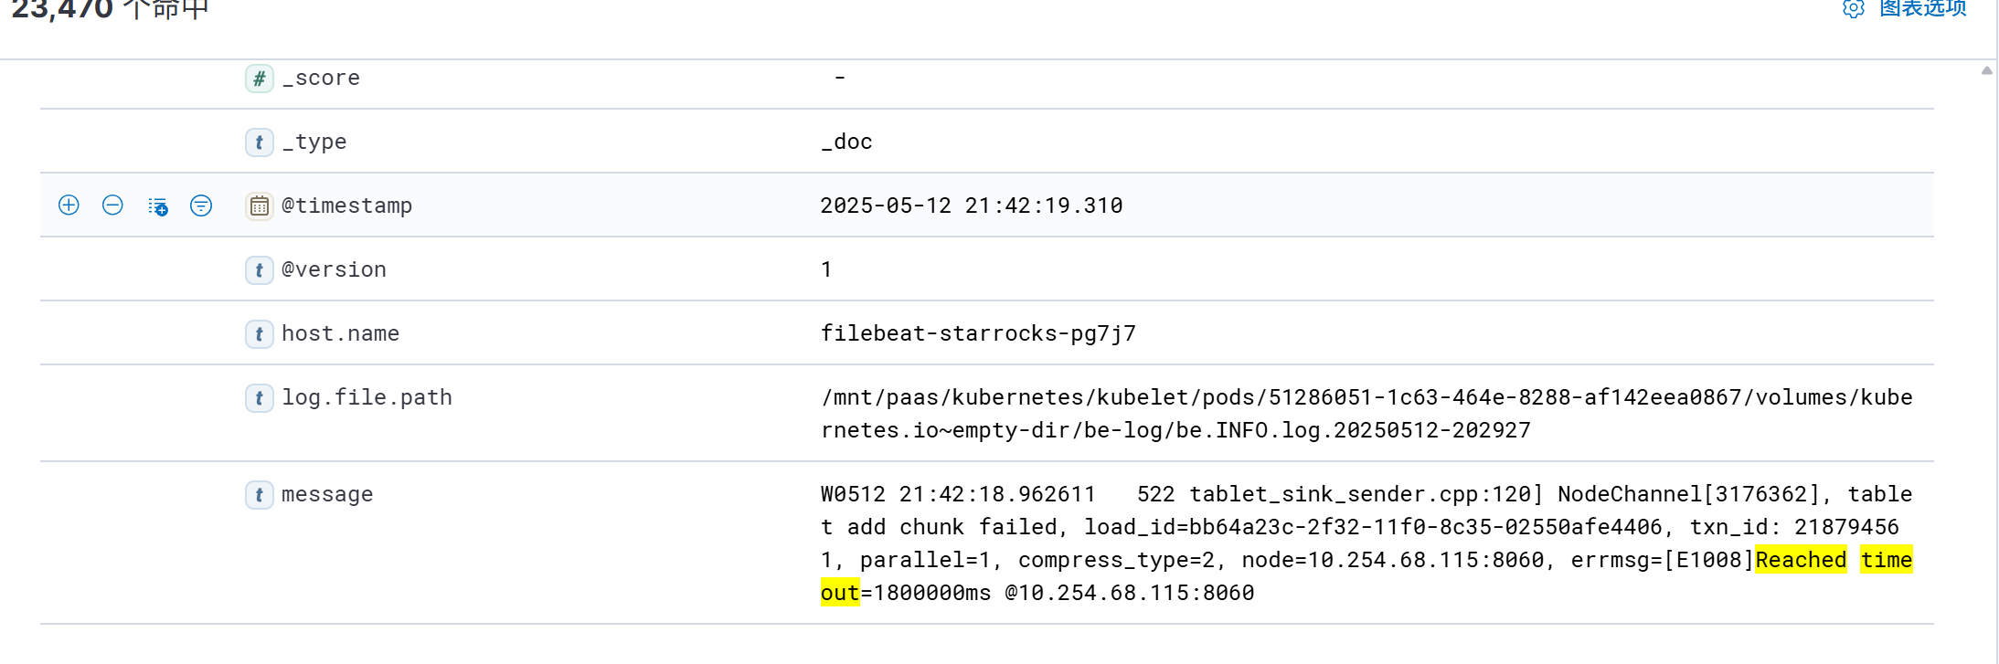The image size is (1999, 664).
Task: Click the scrollbar up arrow
Action: (x=1986, y=70)
